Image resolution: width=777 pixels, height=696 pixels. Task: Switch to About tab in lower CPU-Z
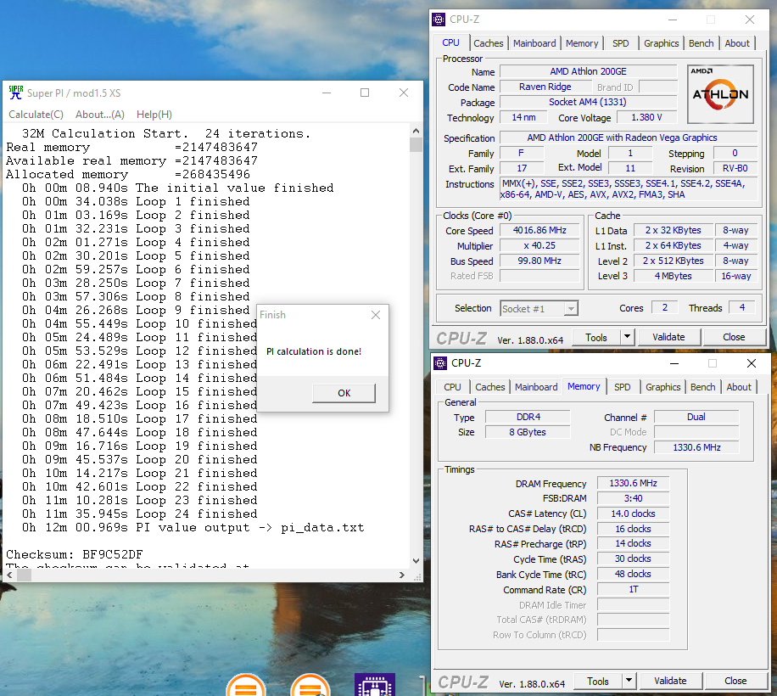point(739,387)
